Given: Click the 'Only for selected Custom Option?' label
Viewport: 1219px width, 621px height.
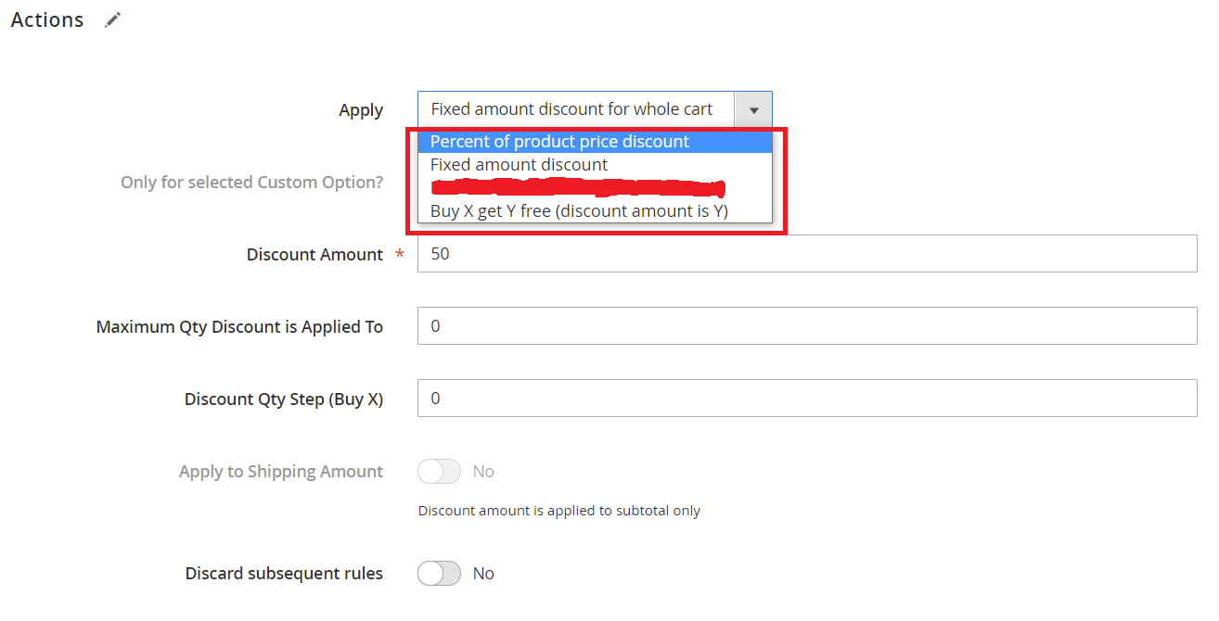Looking at the screenshot, I should click(252, 182).
